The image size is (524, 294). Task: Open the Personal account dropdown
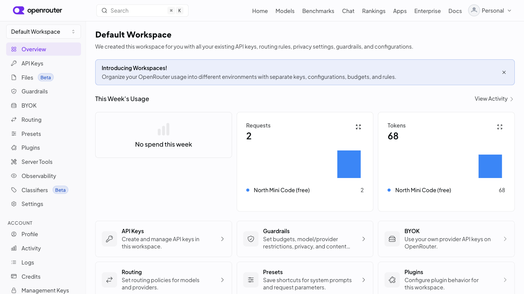pyautogui.click(x=490, y=11)
